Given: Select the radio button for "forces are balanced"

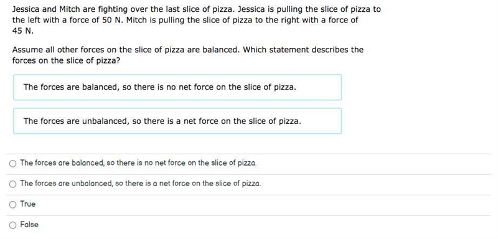Looking at the screenshot, I should coord(12,164).
